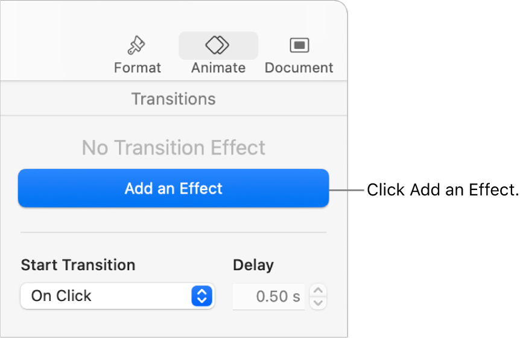520x339 pixels.
Task: Click the "Delay" label
Action: click(253, 265)
